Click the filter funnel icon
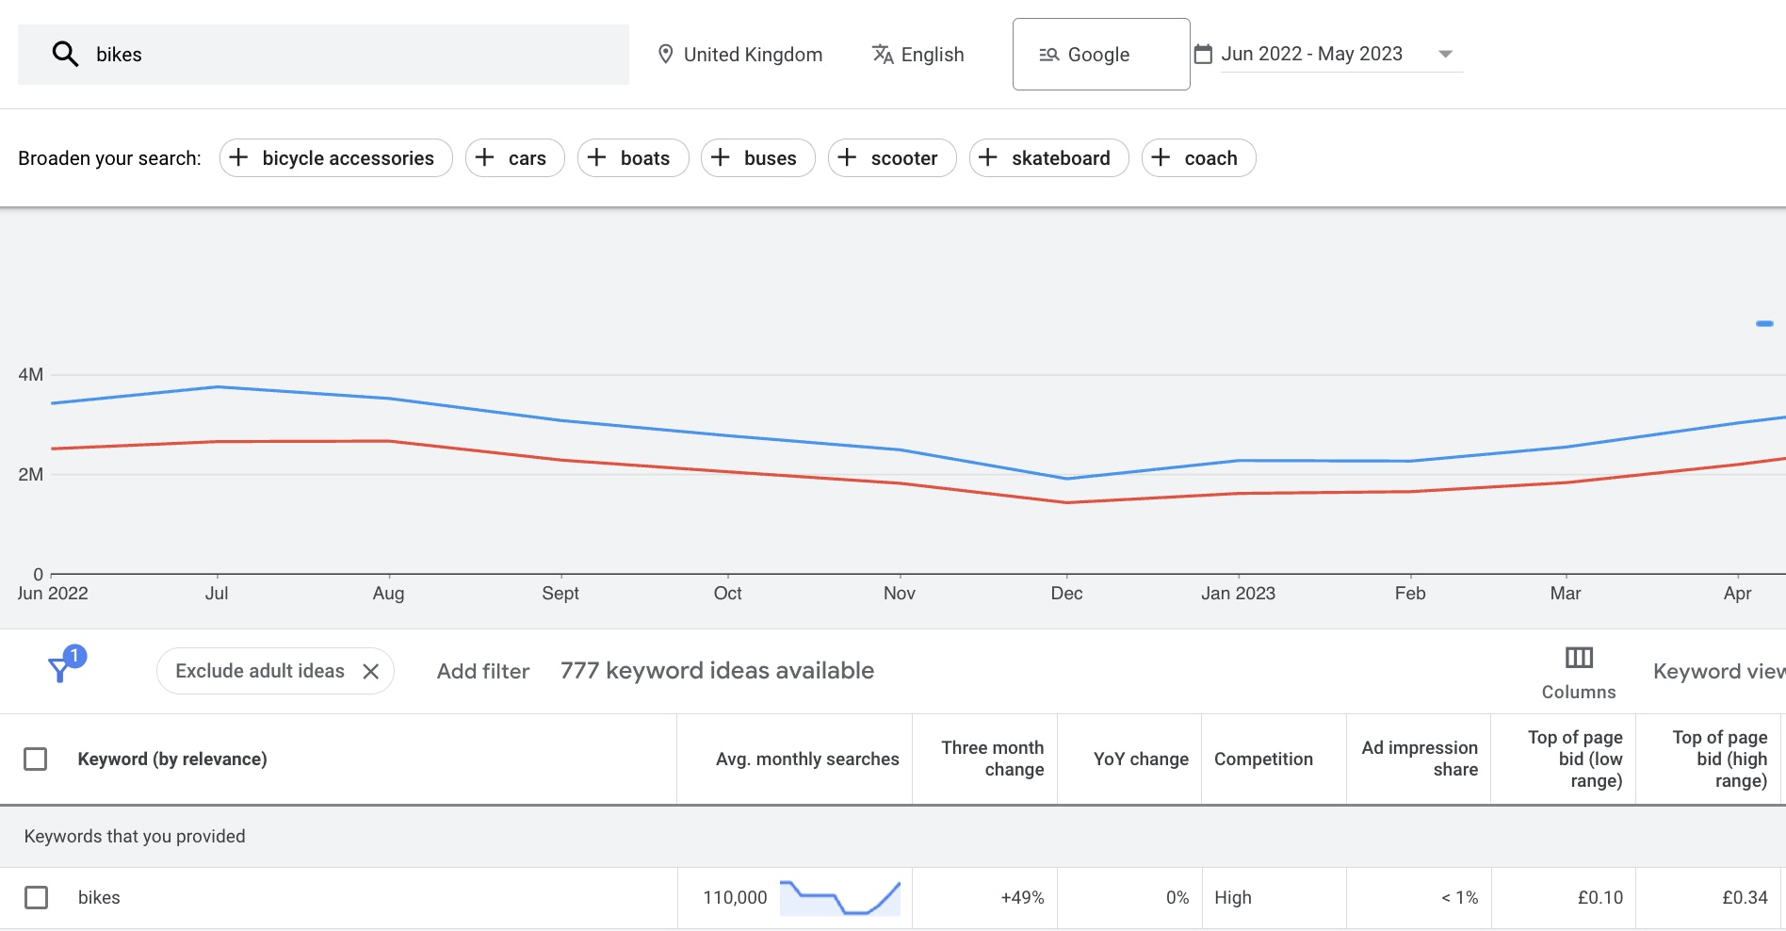Viewport: 1786px width, 931px height. pyautogui.click(x=60, y=670)
